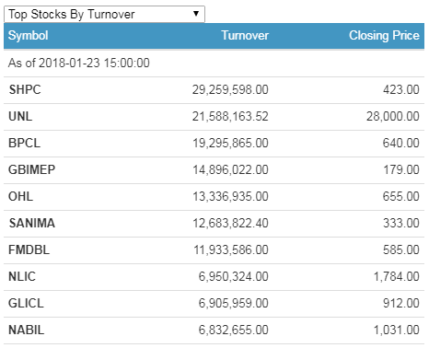429x348 pixels.
Task: Select turnover value 19,295,865.00
Action: tap(230, 143)
